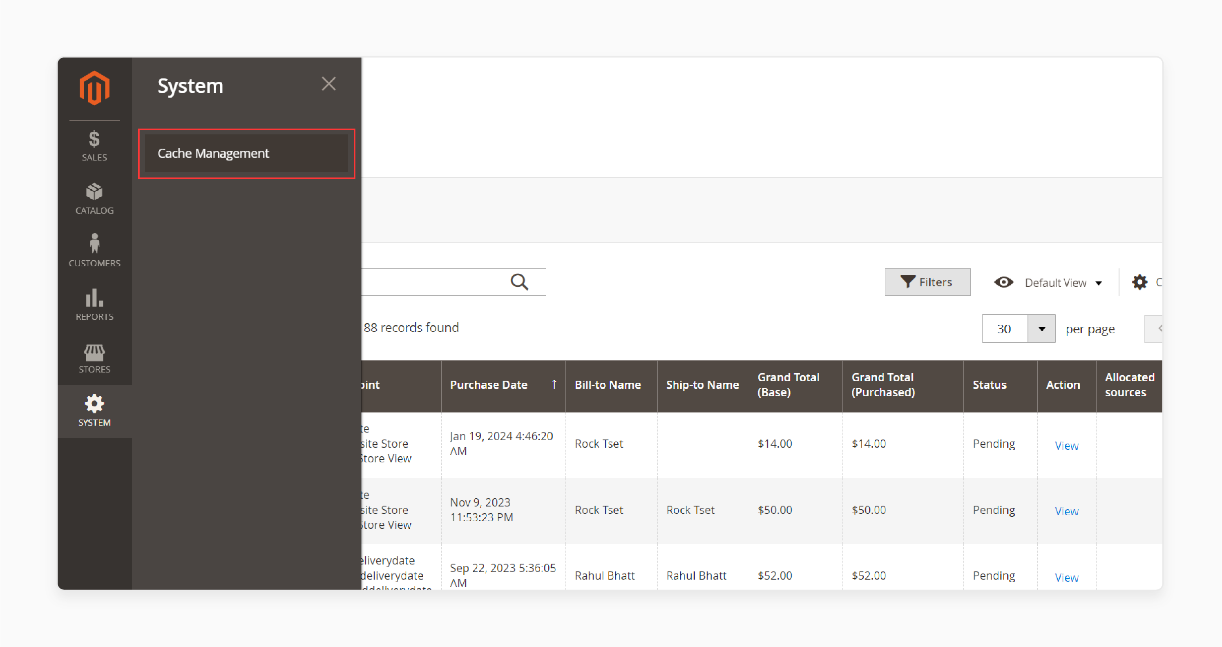Open the Stores menu
The height and width of the screenshot is (647, 1222).
[x=94, y=358]
